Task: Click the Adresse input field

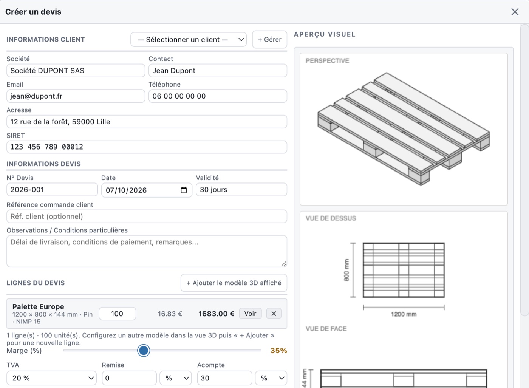Action: 147,122
